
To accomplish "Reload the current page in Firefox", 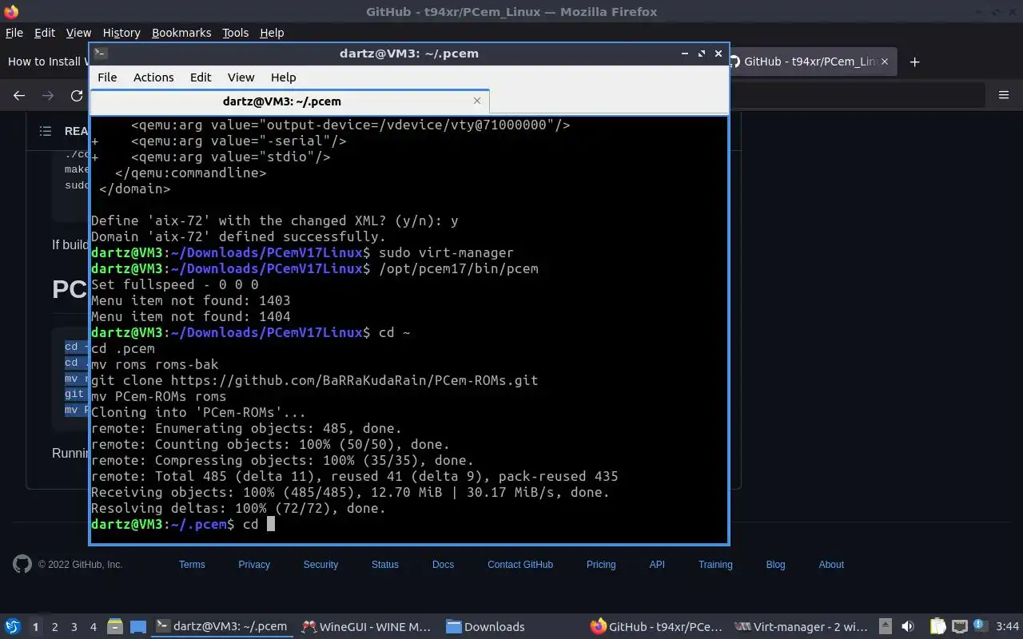I will tap(77, 96).
